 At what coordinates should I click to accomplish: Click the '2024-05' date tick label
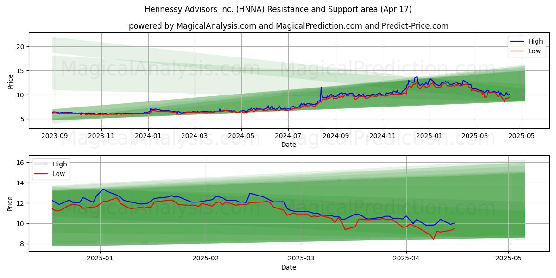[x=241, y=137]
